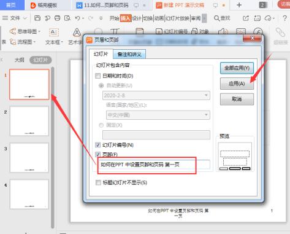The image size is (290, 234).
Task: Click the 稻壳模板 tab logo icon
Action: pos(33,6)
